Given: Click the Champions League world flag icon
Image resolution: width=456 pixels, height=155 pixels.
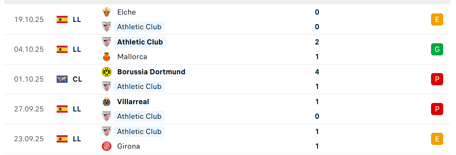Looking at the screenshot, I should [62, 79].
